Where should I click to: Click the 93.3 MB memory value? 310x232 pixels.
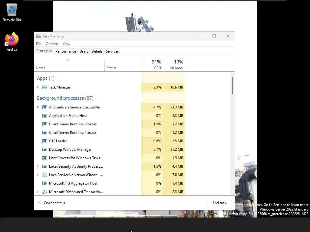pos(177,107)
